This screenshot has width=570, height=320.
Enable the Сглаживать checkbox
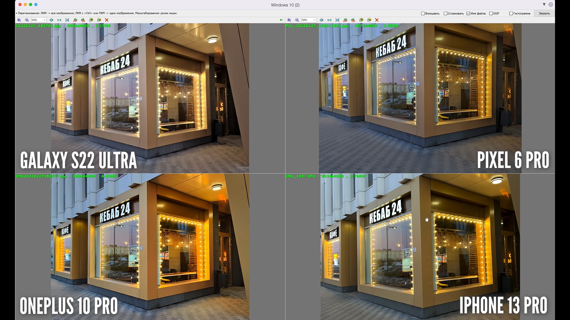[445, 14]
